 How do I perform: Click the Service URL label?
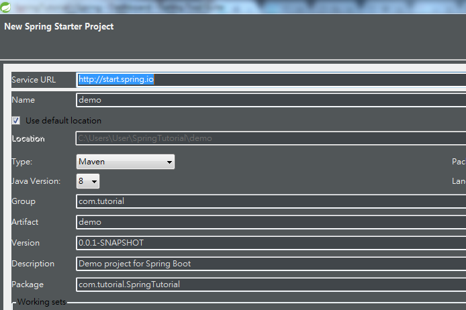pyautogui.click(x=34, y=80)
